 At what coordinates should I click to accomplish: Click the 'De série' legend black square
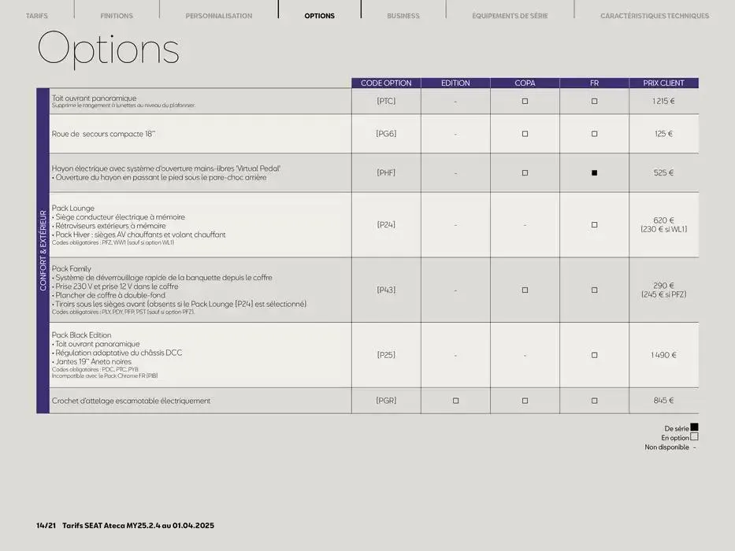click(x=694, y=428)
